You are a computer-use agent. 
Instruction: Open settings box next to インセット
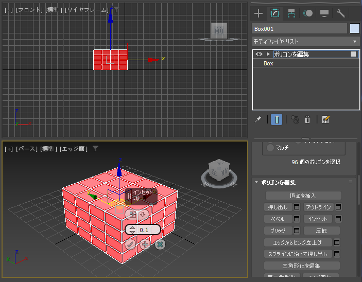pyautogui.click(x=338, y=219)
